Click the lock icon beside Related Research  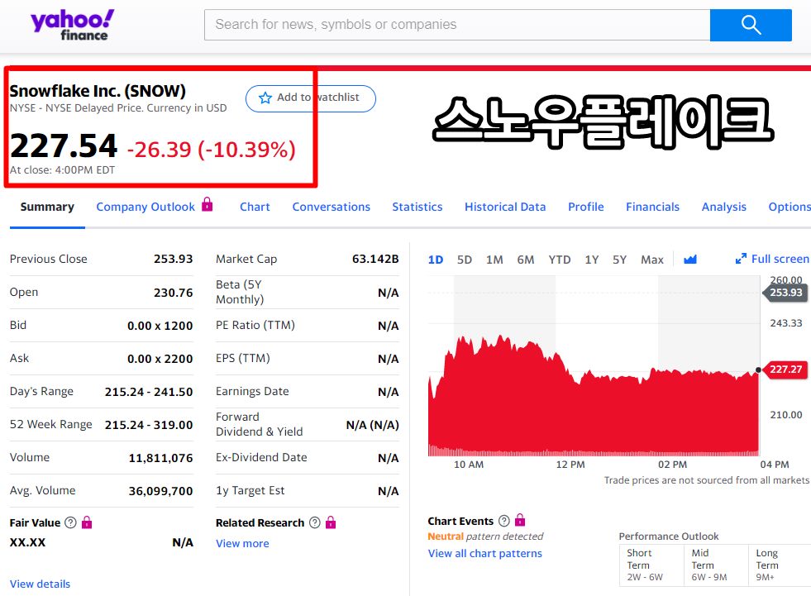(331, 522)
